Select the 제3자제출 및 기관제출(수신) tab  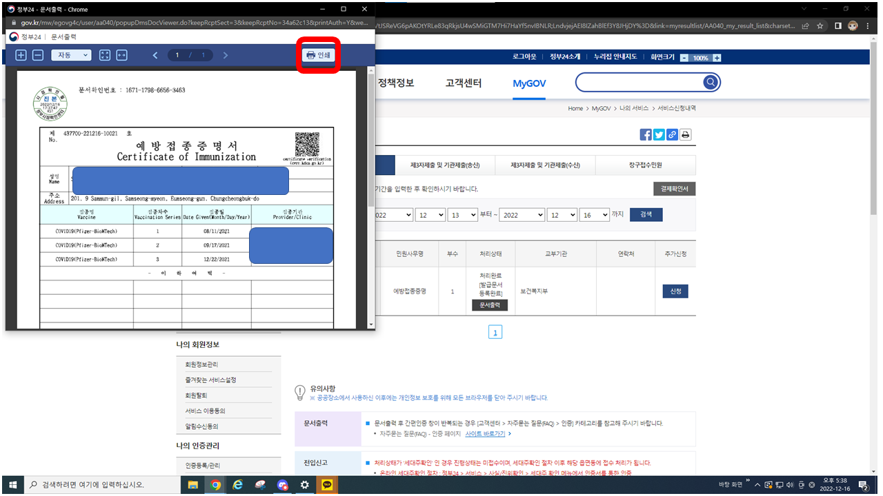click(545, 165)
